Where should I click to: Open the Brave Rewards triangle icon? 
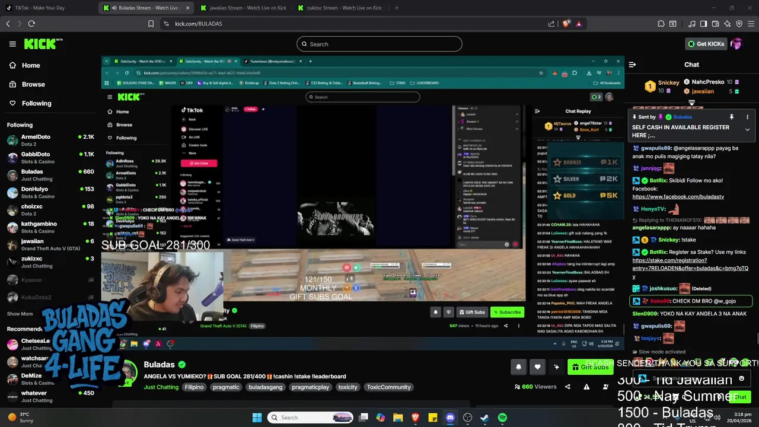pos(579,24)
